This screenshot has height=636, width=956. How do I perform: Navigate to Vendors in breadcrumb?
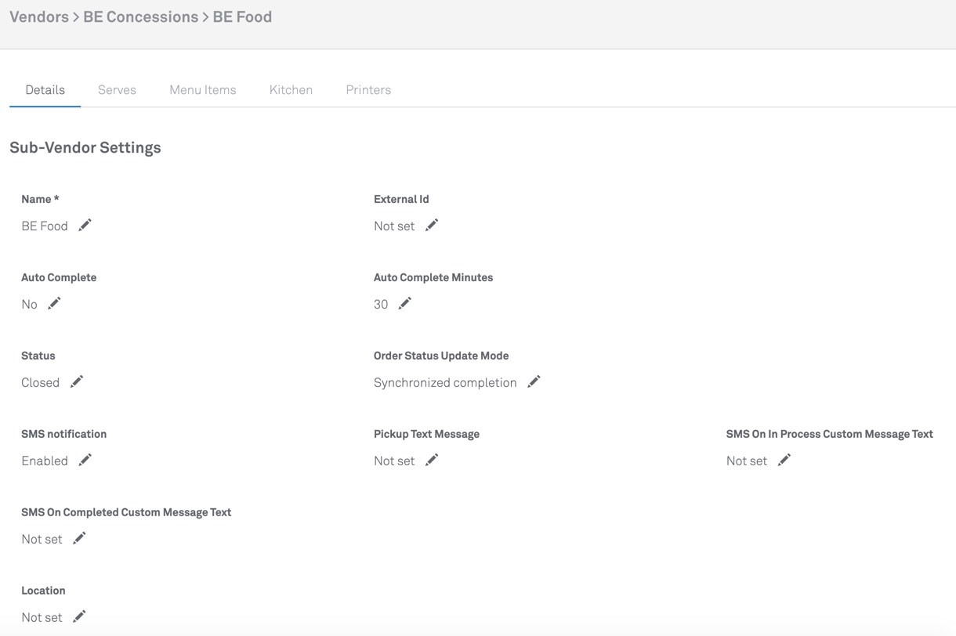coord(39,17)
